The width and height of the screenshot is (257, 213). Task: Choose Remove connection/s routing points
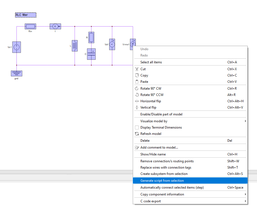[x=190, y=161]
